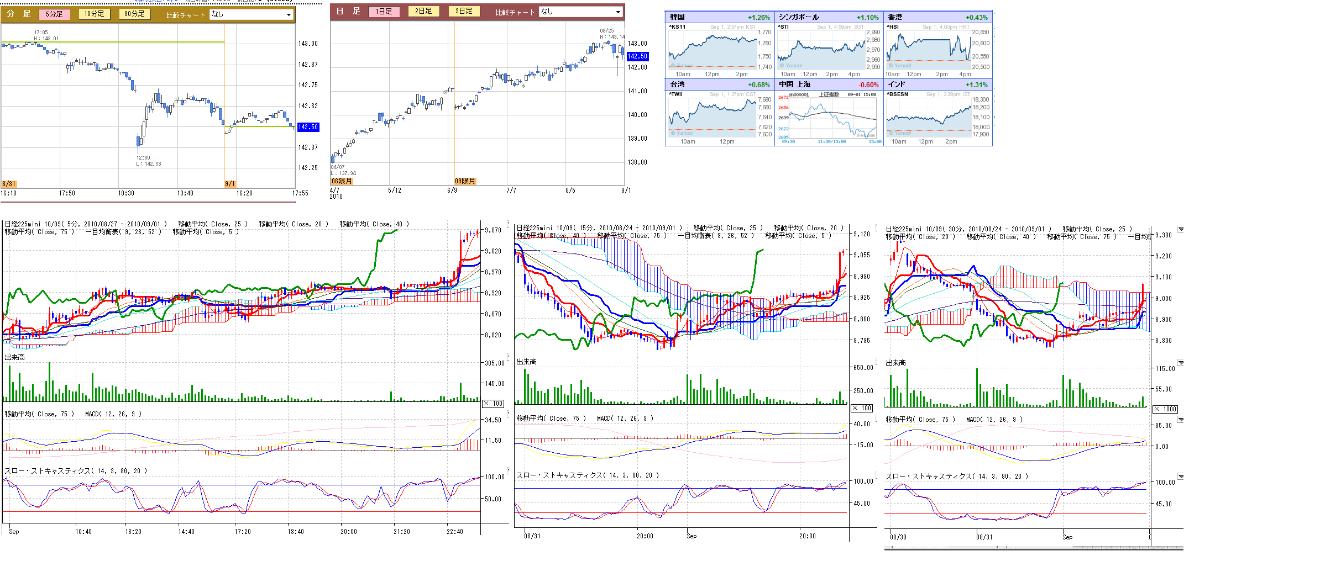Click ×100 volume scale box on 15-minute chart
Screen dimensions: 1341x561
[x=862, y=408]
